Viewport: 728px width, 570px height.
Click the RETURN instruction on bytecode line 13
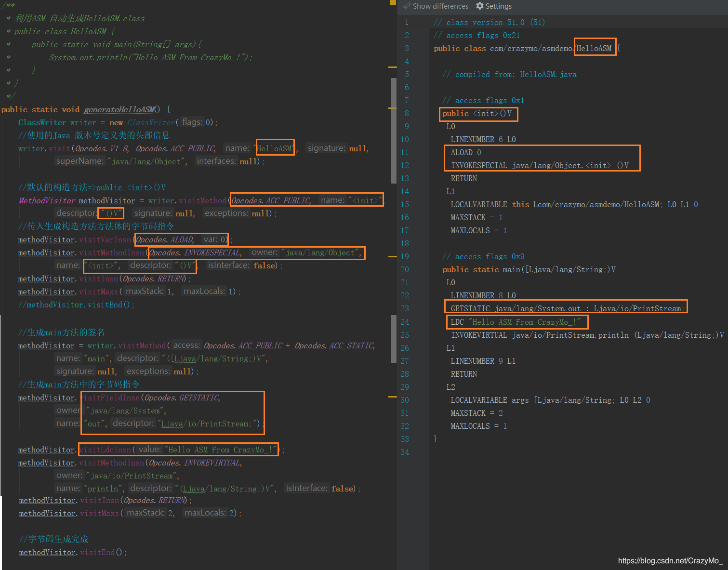pyautogui.click(x=463, y=179)
